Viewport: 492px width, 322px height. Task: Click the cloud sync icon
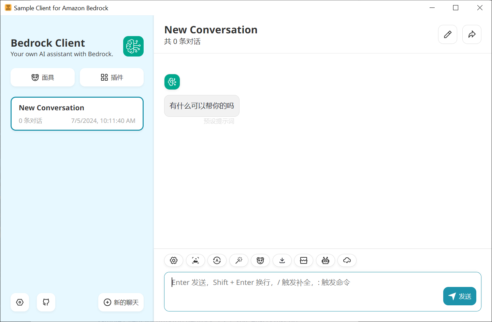click(x=347, y=260)
